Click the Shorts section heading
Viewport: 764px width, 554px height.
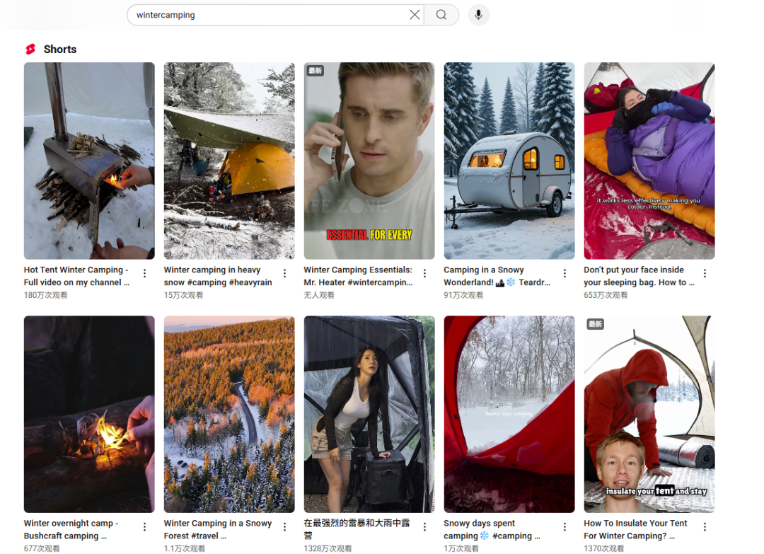coord(60,50)
